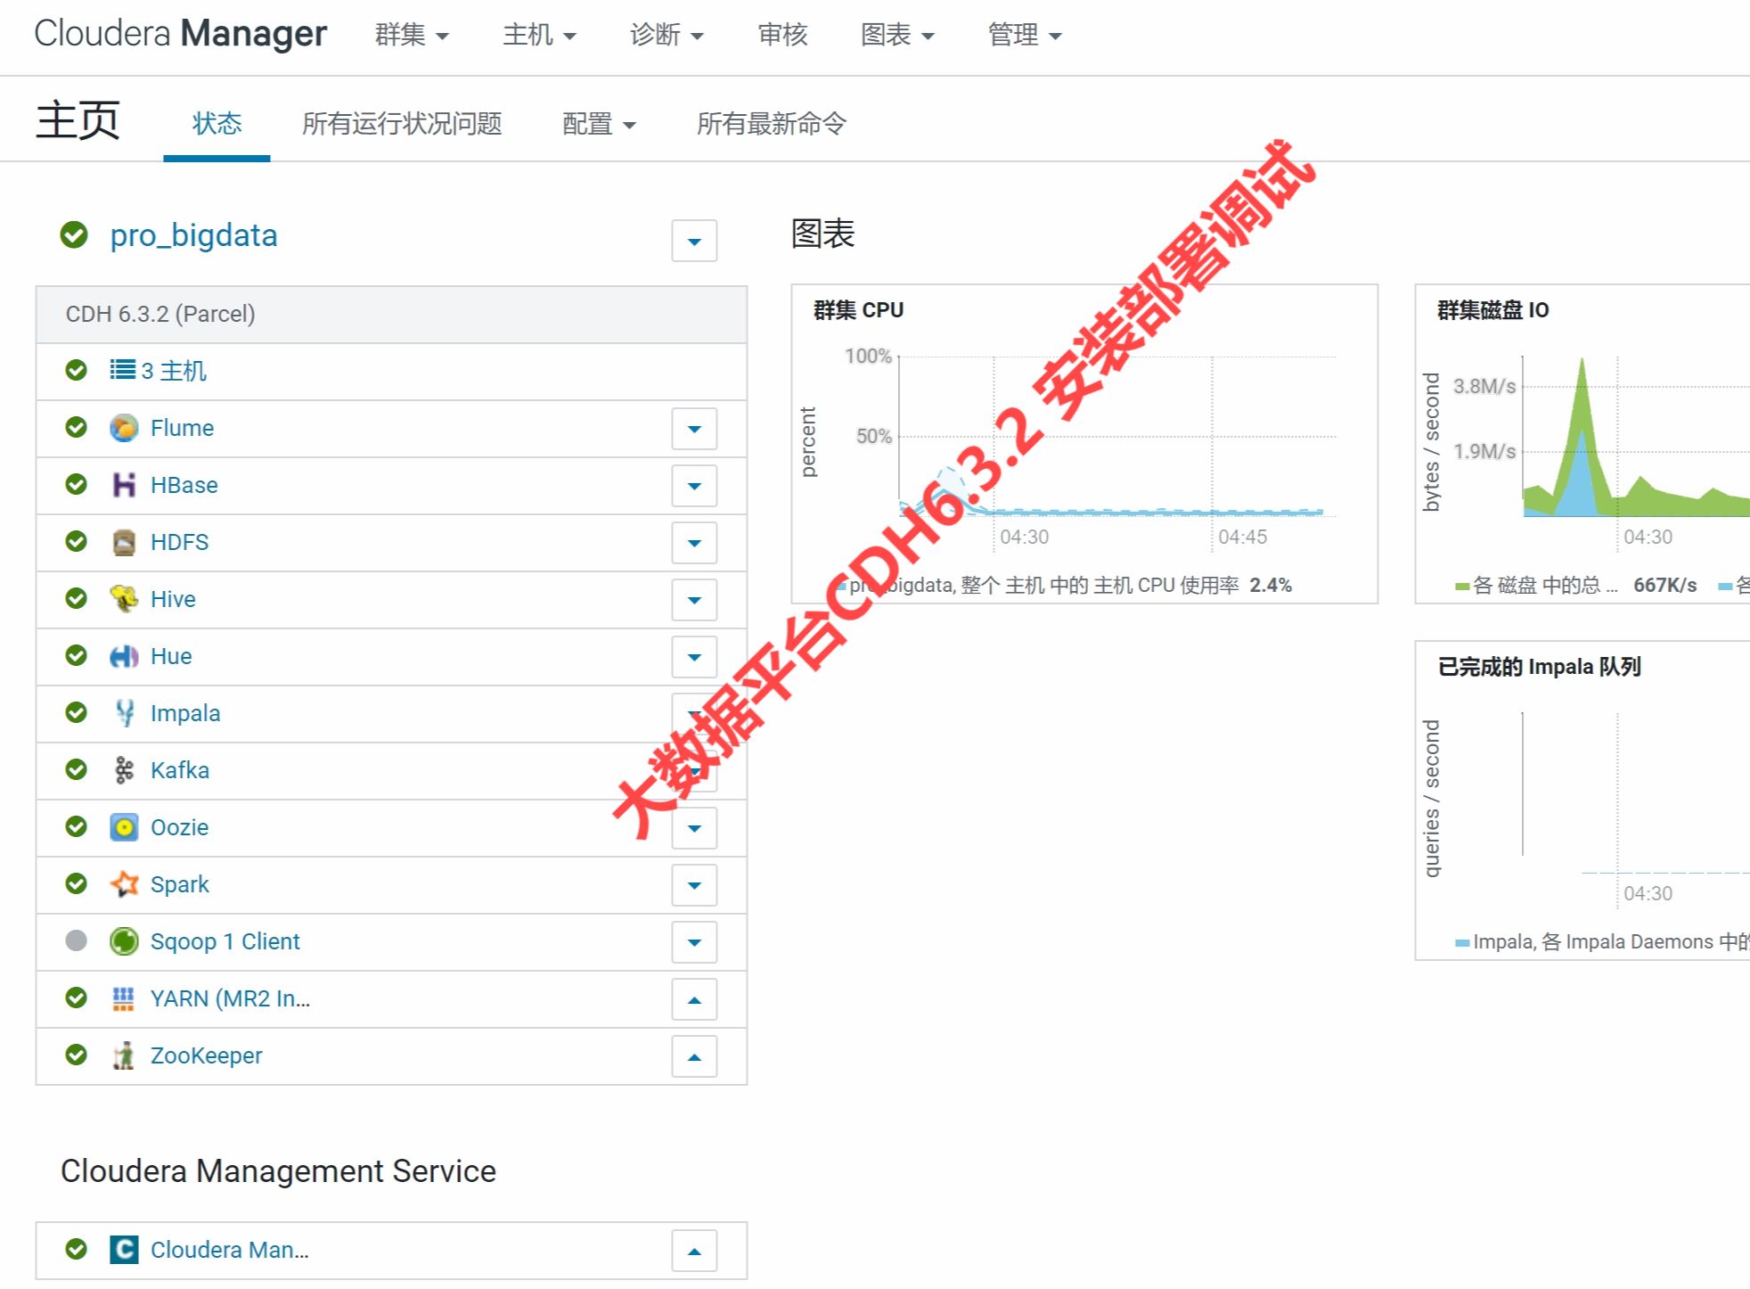Screen dimensions: 1750x1289
Task: Click the Oozie service icon
Action: (124, 827)
